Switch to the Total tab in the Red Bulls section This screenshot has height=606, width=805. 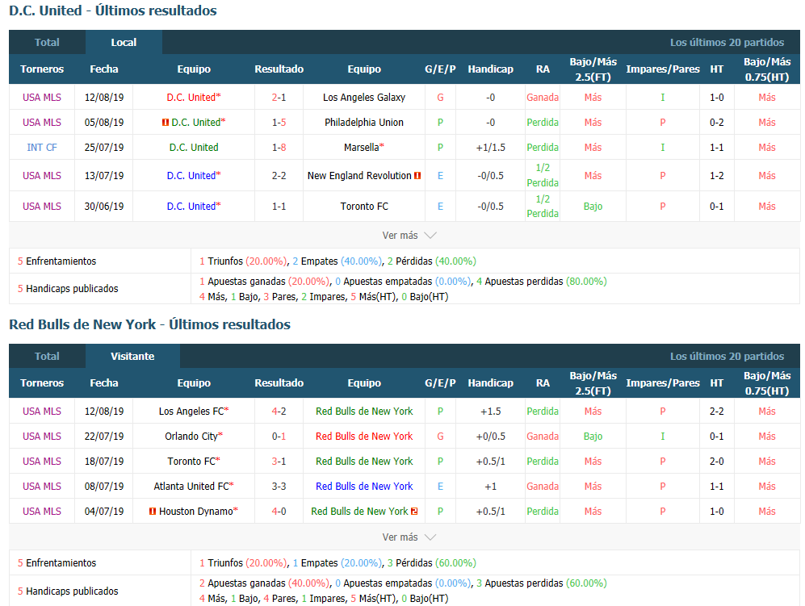(47, 357)
